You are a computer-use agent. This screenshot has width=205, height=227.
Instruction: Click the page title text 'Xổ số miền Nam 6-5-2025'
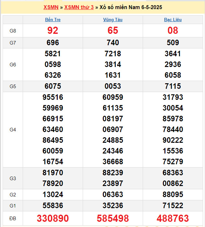pyautogui.click(x=131, y=7)
